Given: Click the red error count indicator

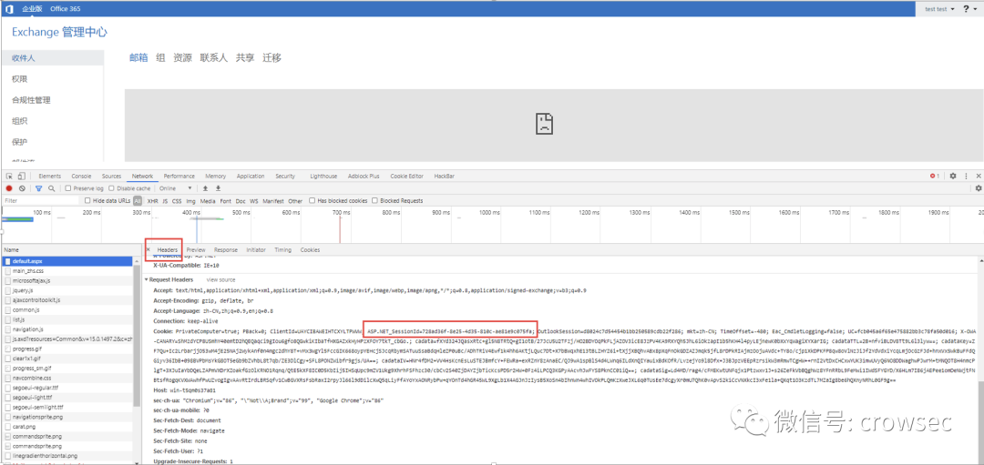Looking at the screenshot, I should 935,177.
